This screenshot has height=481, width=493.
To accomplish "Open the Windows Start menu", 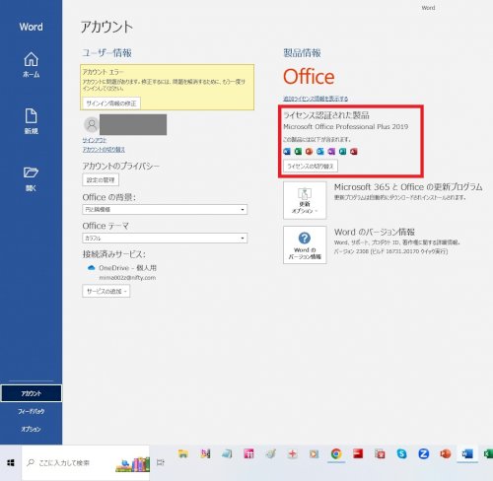I will [11, 462].
